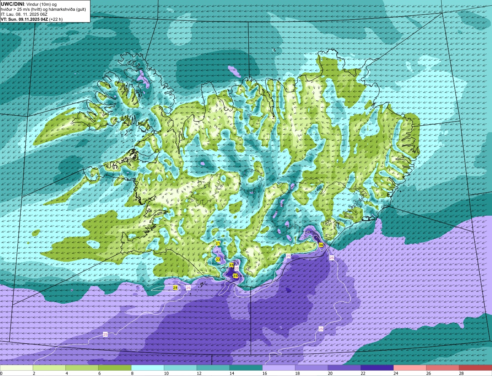Click the yellow max gust marker 33
This screenshot has width=492, height=376.
pyautogui.click(x=218, y=260)
